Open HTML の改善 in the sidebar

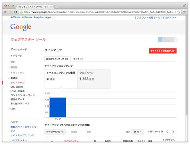17,91
